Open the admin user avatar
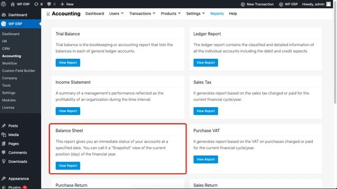This screenshot has height=189, width=337. pyautogui.click(x=329, y=4)
